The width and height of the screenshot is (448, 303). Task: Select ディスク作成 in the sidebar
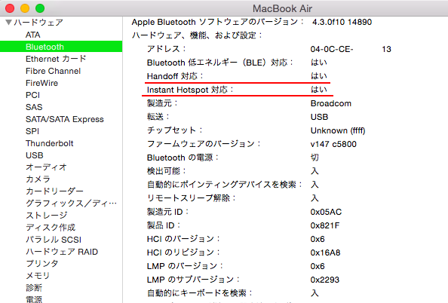(51, 228)
